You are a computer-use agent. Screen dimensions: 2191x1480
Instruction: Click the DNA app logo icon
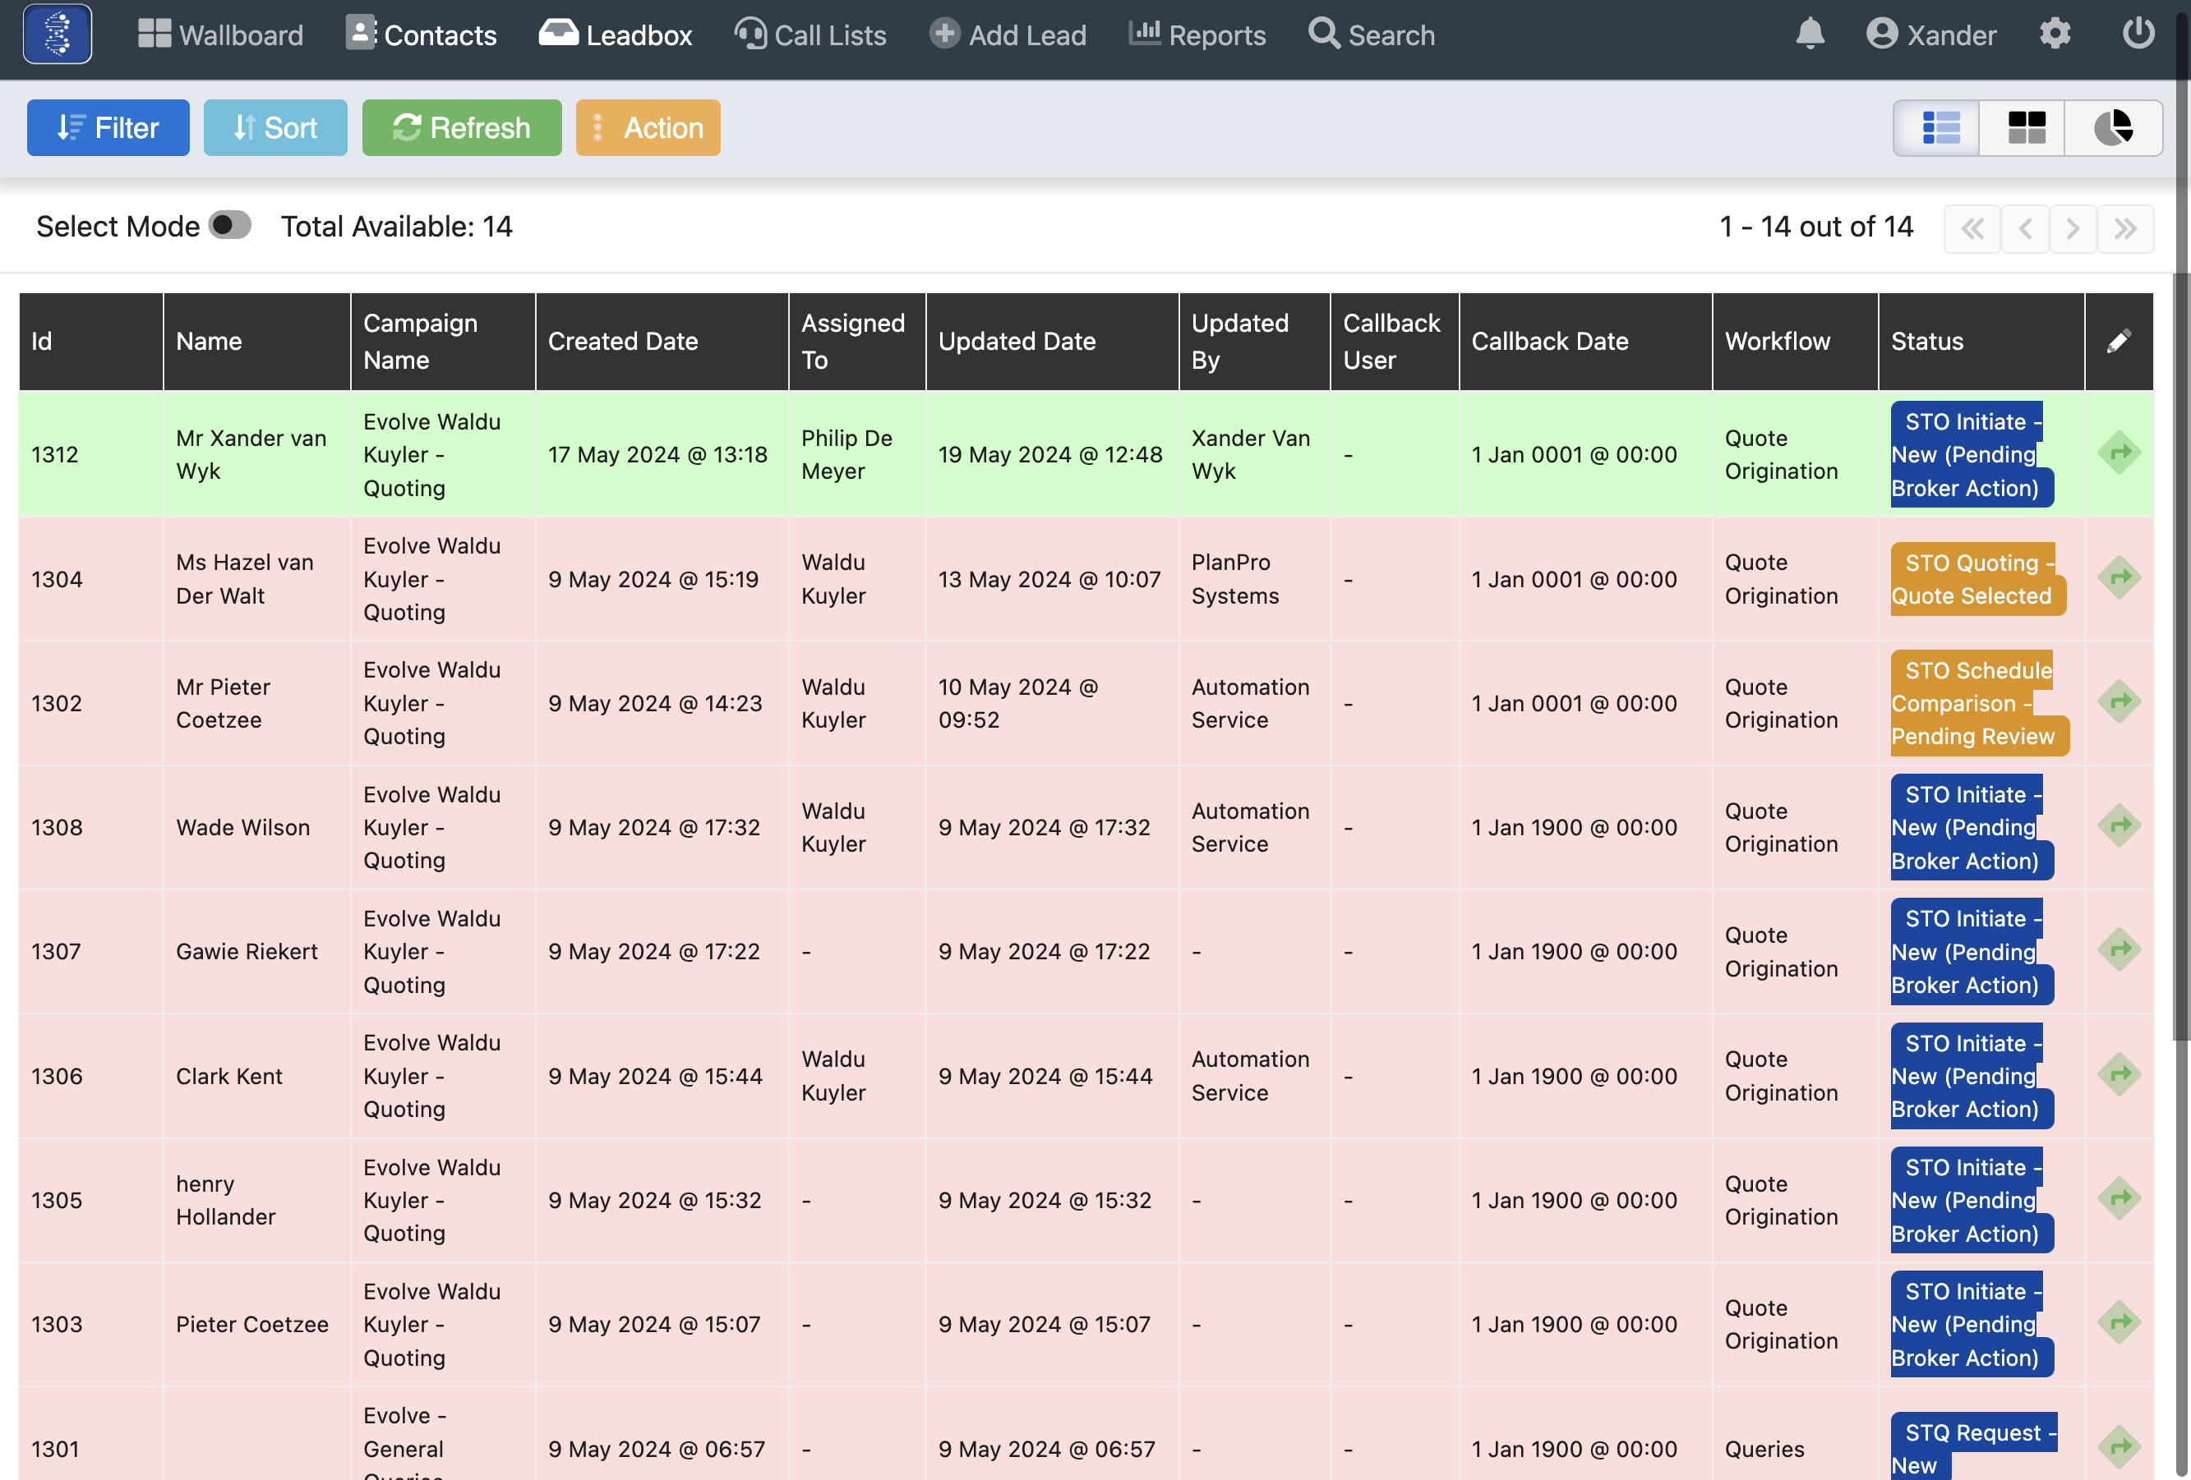pyautogui.click(x=58, y=34)
